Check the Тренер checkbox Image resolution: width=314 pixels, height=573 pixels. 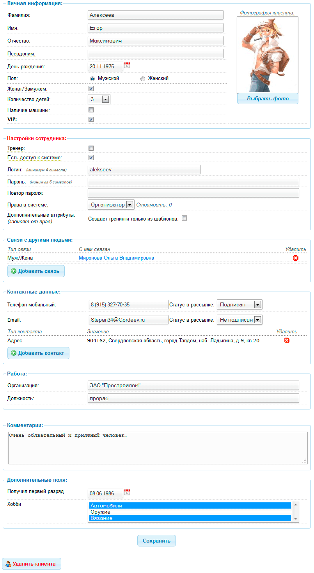coord(91,148)
